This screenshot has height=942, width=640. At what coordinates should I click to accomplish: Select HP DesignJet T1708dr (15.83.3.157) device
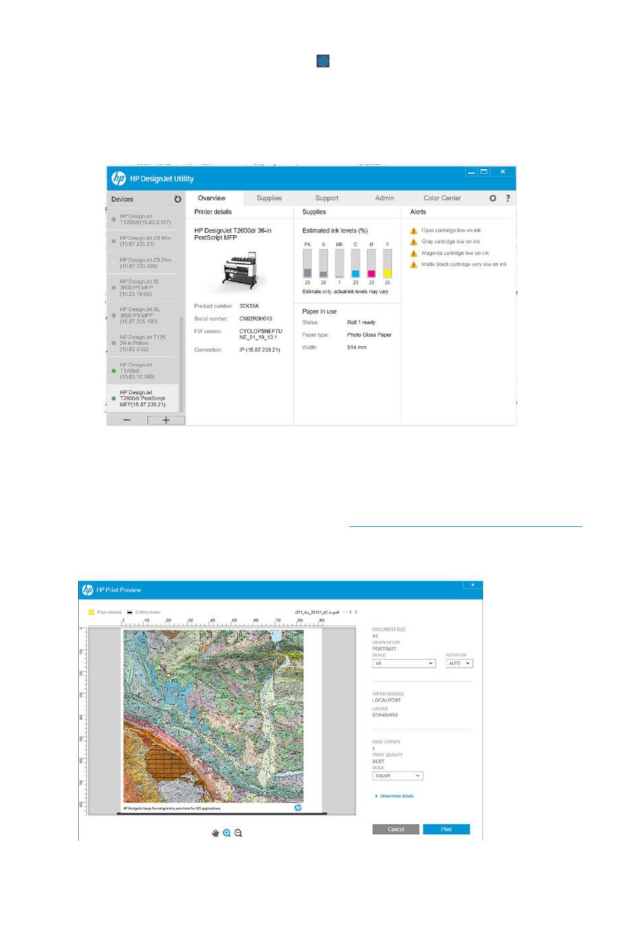point(143,220)
